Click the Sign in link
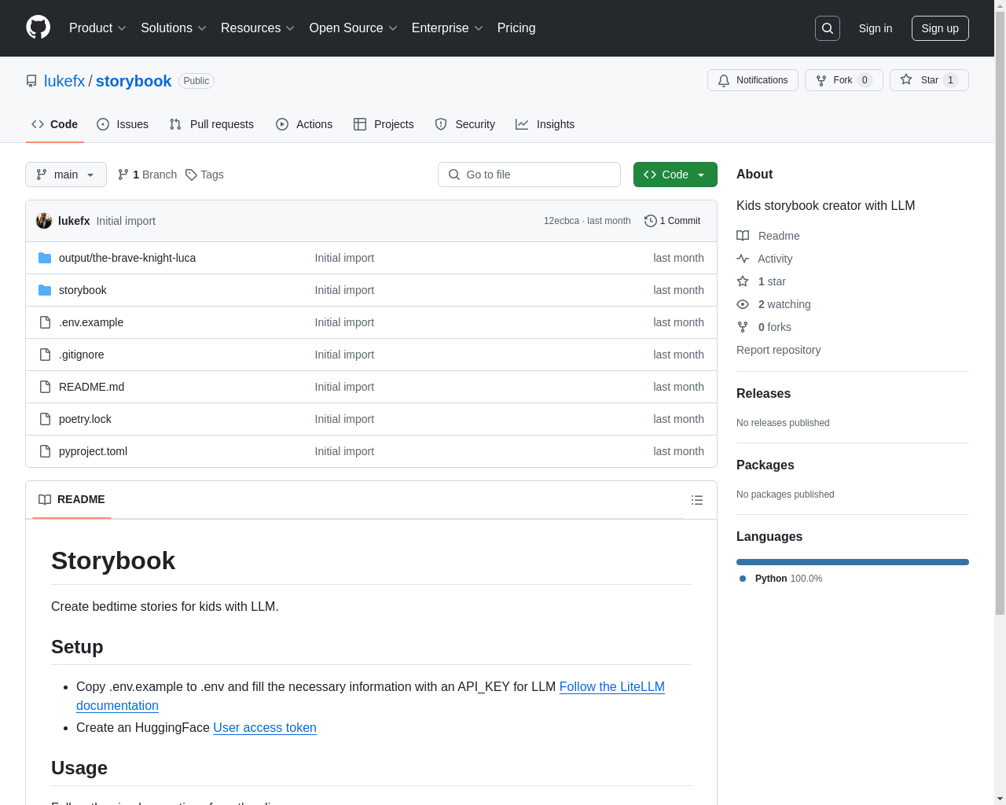The width and height of the screenshot is (1006, 805). [876, 28]
